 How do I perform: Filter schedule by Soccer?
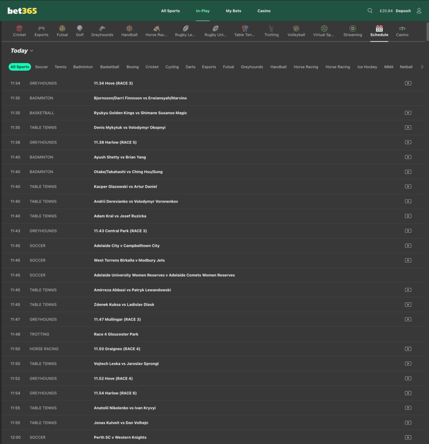click(41, 67)
